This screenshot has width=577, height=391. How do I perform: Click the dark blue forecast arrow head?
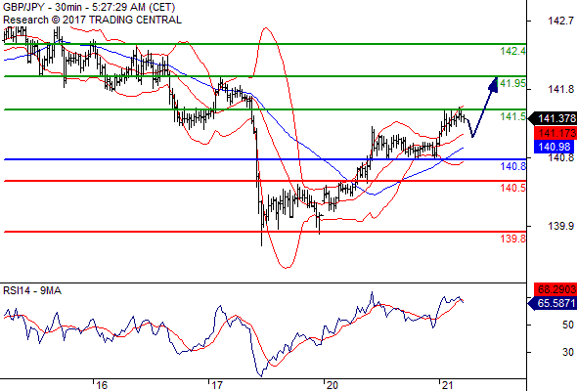pyautogui.click(x=494, y=85)
